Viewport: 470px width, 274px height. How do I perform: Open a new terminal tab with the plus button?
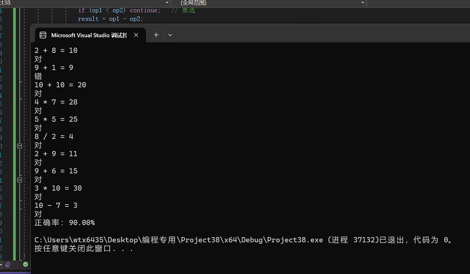click(x=156, y=35)
